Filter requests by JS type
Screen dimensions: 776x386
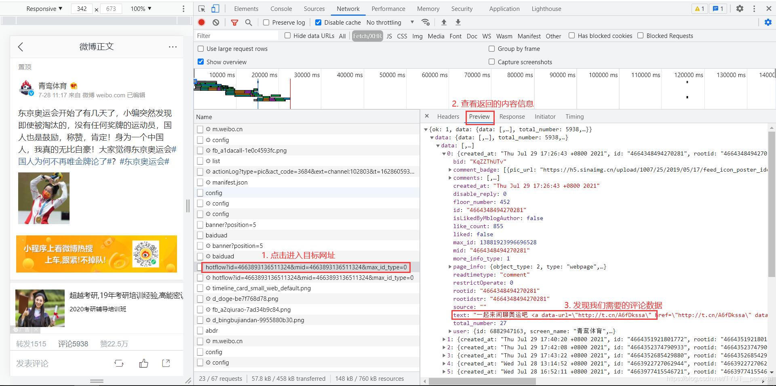point(389,36)
